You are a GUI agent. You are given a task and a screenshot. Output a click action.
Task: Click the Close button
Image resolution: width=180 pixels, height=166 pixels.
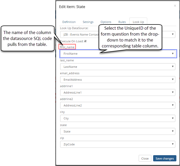tap(145, 159)
